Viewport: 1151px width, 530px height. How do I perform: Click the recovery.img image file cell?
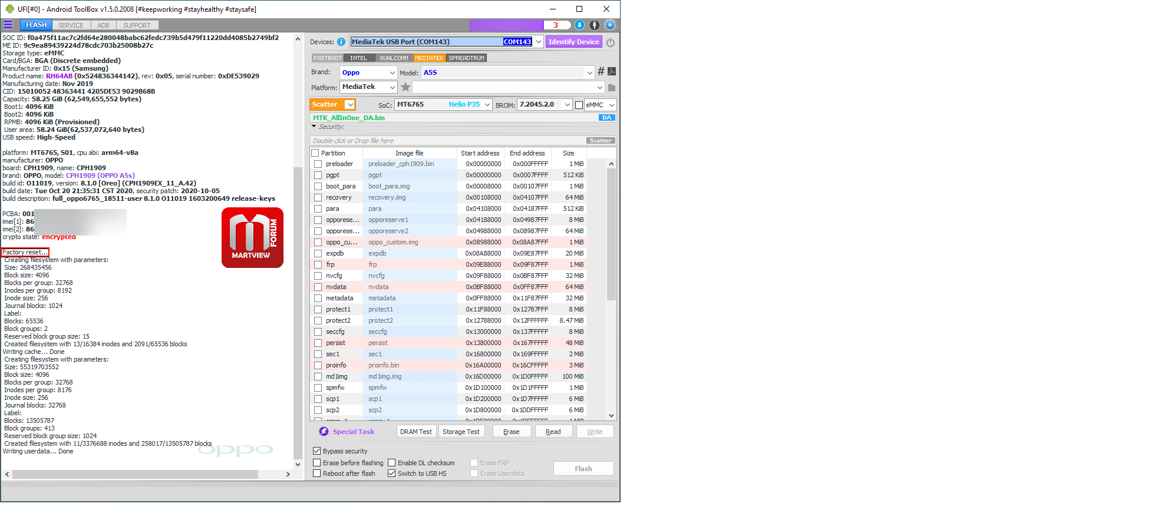click(410, 198)
